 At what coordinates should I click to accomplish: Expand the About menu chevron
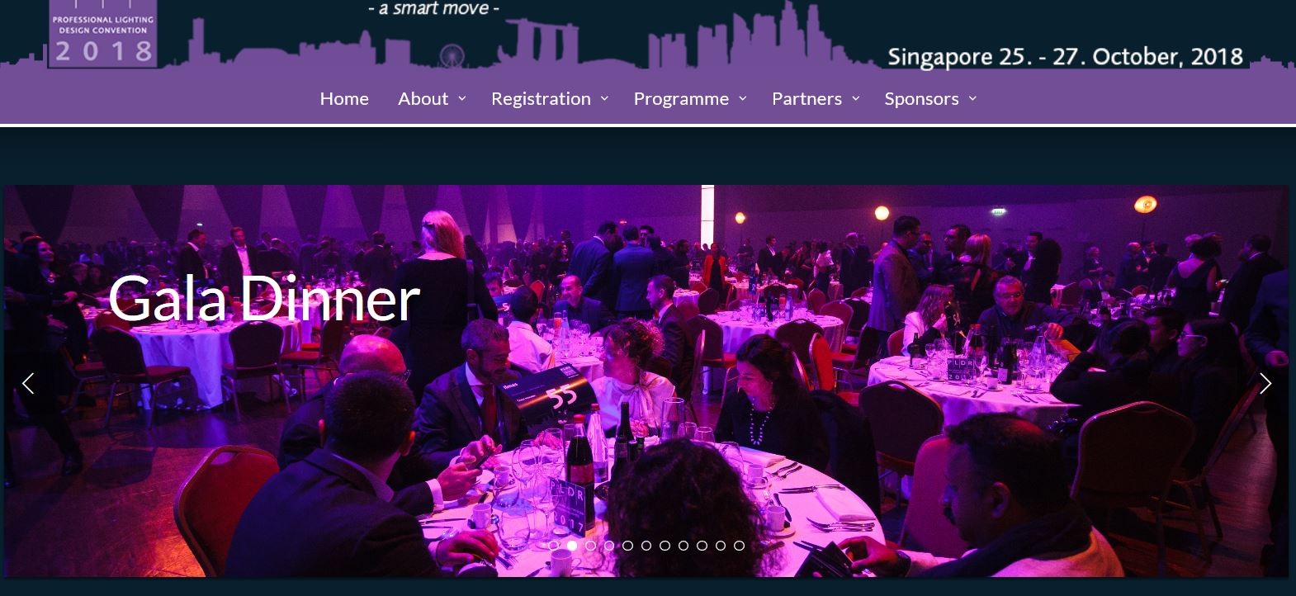462,98
